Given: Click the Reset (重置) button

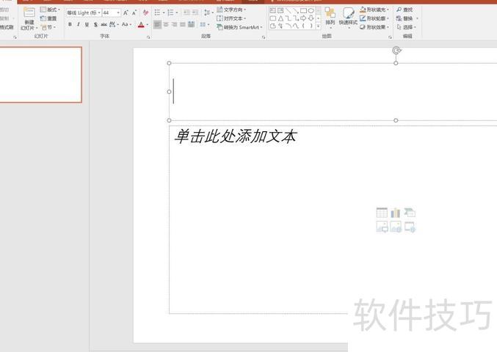Looking at the screenshot, I should pos(48,18).
